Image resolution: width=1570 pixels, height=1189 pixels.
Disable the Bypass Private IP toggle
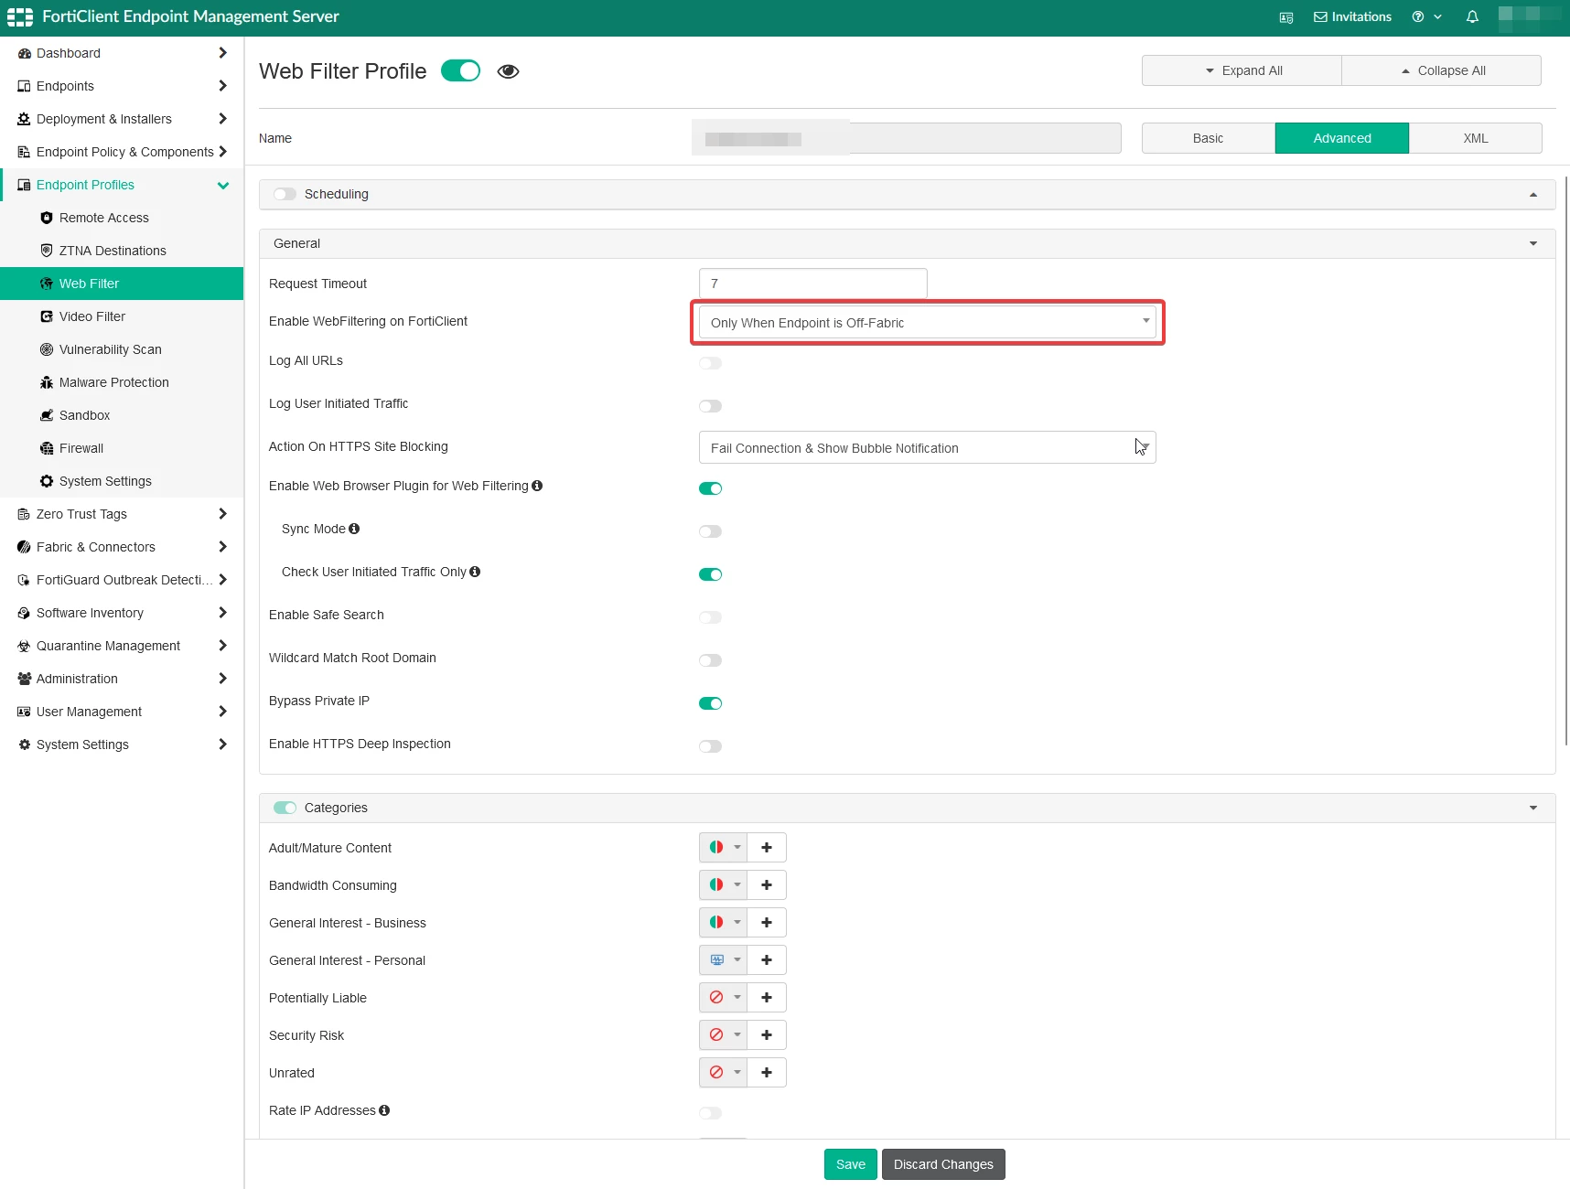710,703
